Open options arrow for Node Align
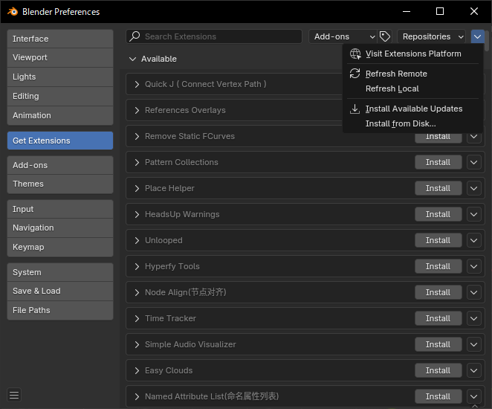 [x=474, y=292]
